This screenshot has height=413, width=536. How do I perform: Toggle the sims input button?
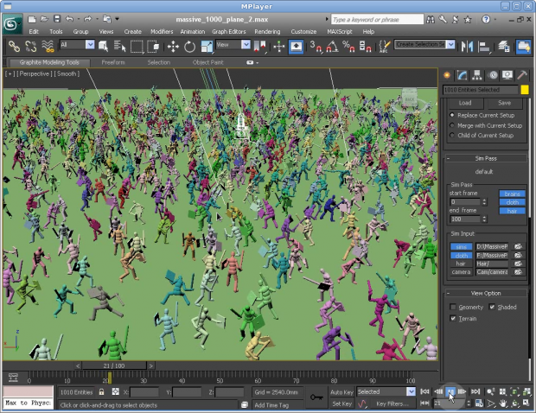[461, 246]
